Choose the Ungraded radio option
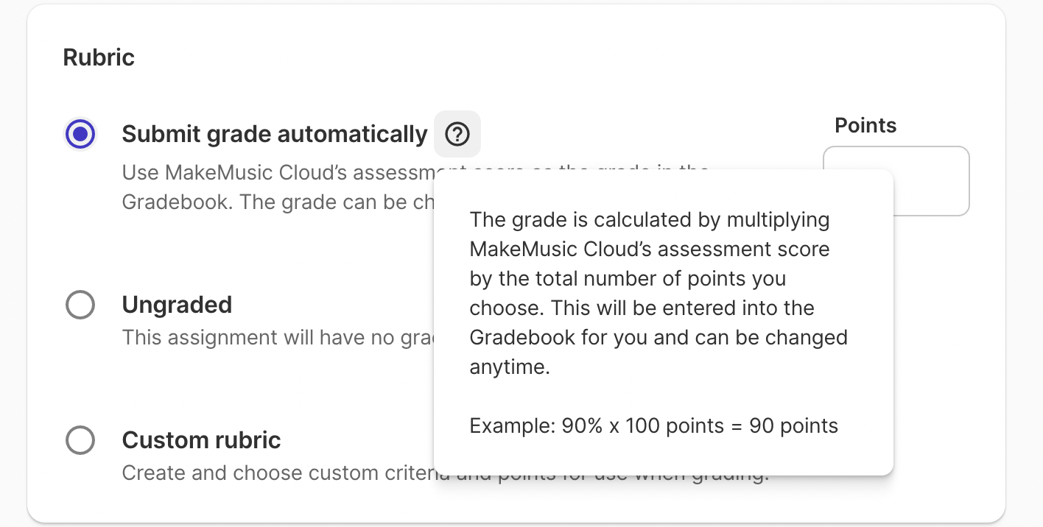 coord(80,305)
